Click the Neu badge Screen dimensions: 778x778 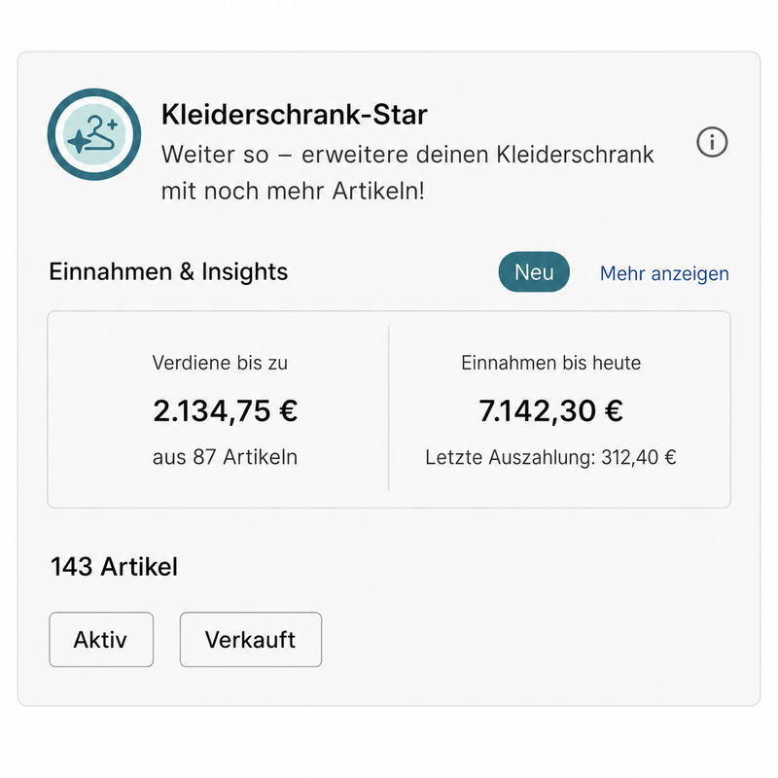click(534, 272)
